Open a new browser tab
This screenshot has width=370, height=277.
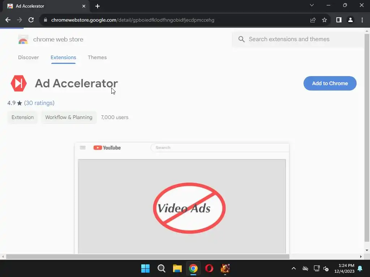(98, 6)
